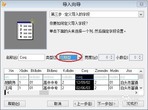Select the Jtzz column header
Viewport: 148px width, 110px height.
coord(129,71)
